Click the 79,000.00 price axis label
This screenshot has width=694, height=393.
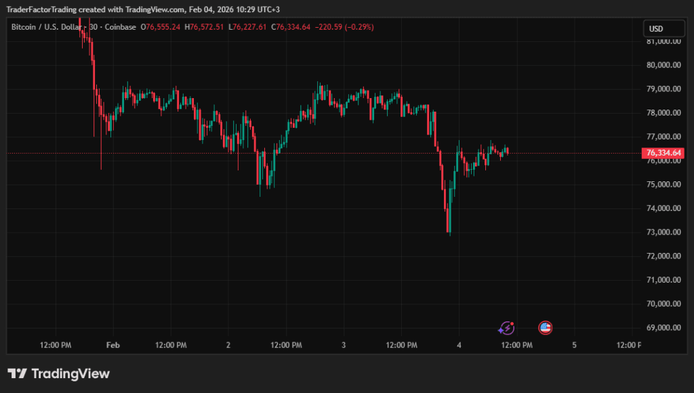coord(664,89)
